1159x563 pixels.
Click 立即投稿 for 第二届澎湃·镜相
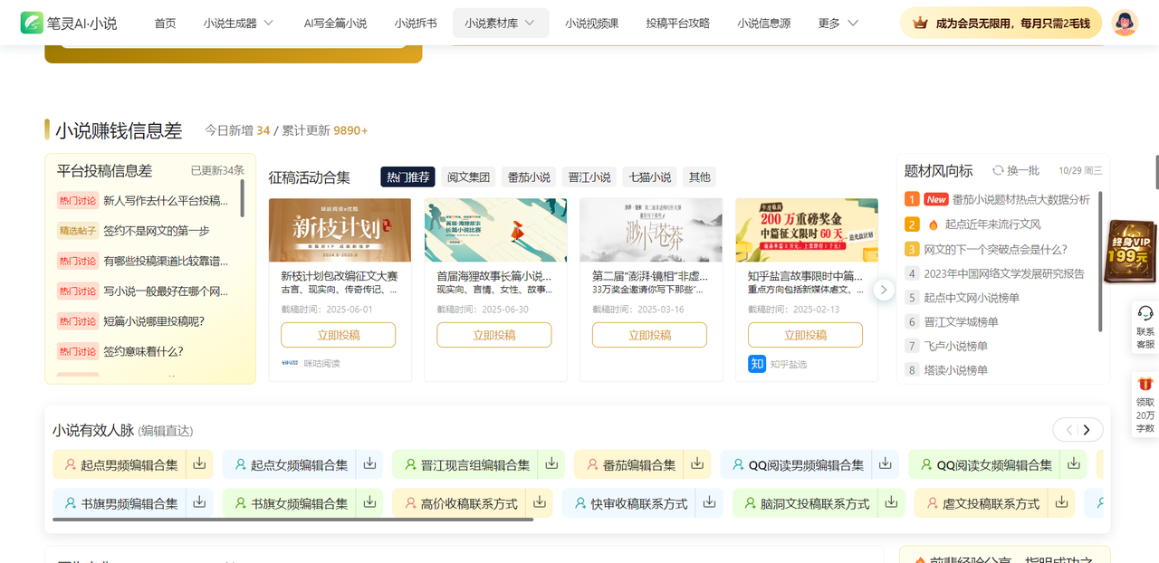649,335
